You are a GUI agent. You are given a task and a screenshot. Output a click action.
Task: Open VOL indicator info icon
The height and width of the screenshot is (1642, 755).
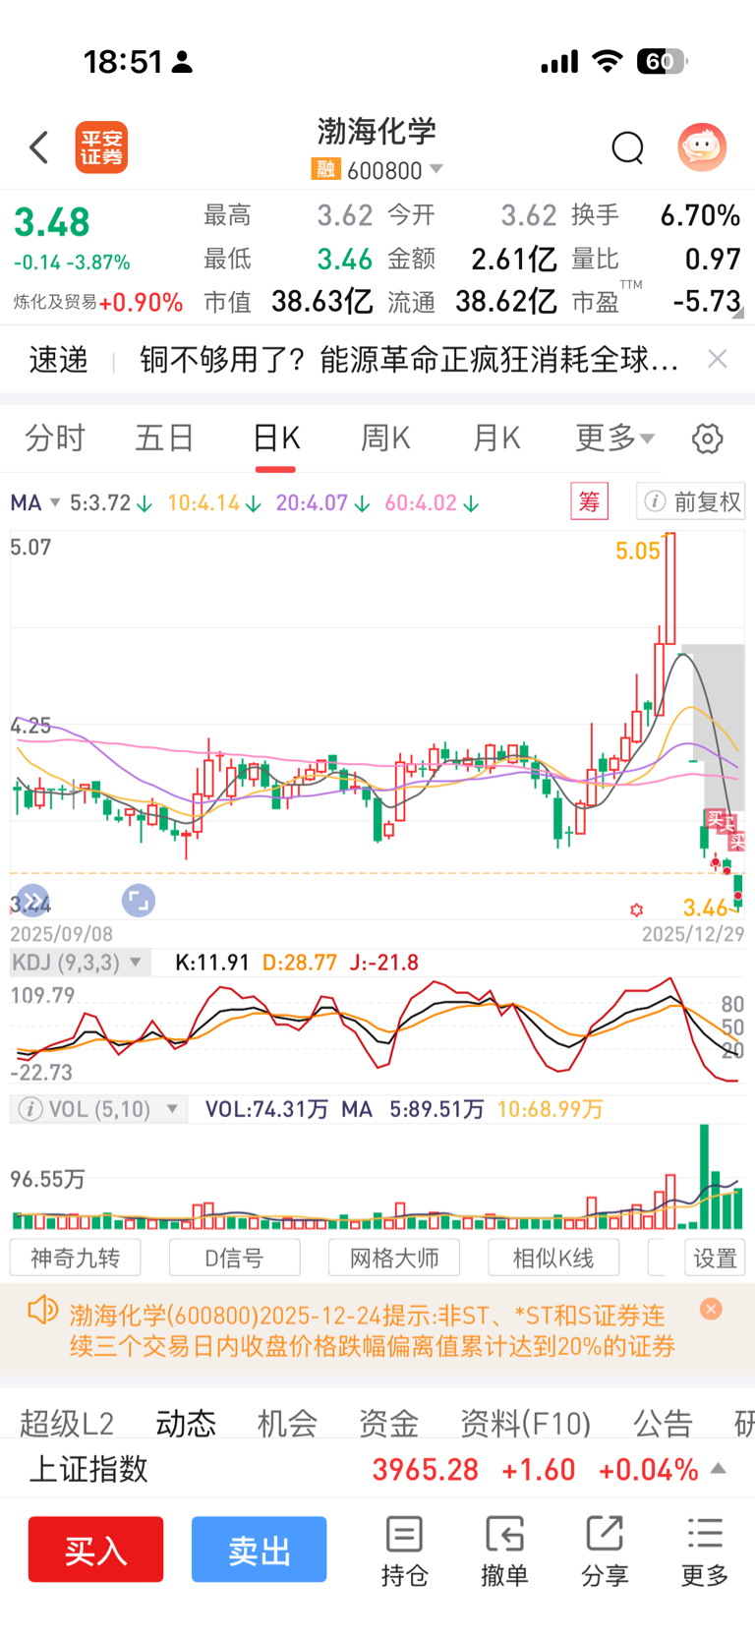tap(30, 1109)
